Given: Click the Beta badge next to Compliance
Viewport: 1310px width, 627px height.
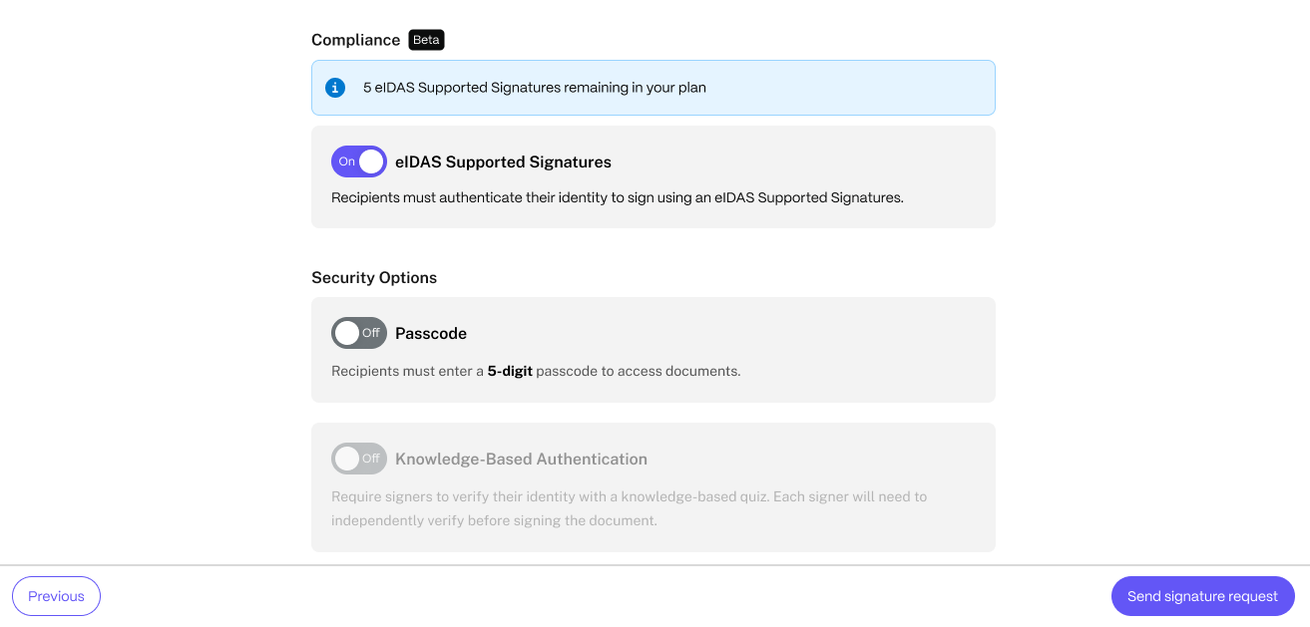Looking at the screenshot, I should (426, 40).
